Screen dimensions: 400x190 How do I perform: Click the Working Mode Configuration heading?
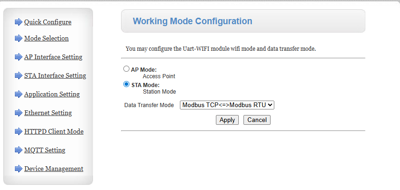193,21
